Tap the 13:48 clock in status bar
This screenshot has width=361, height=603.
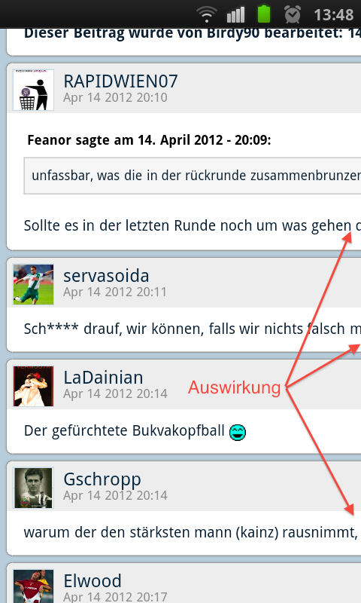(333, 15)
